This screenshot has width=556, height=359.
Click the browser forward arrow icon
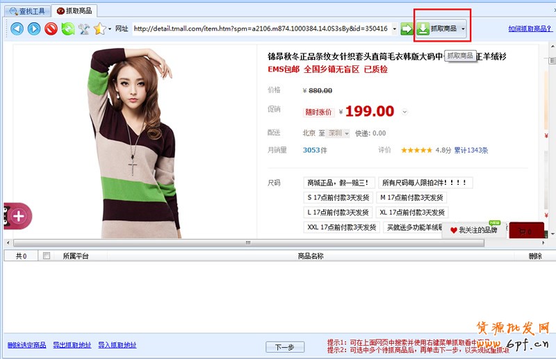pos(33,28)
